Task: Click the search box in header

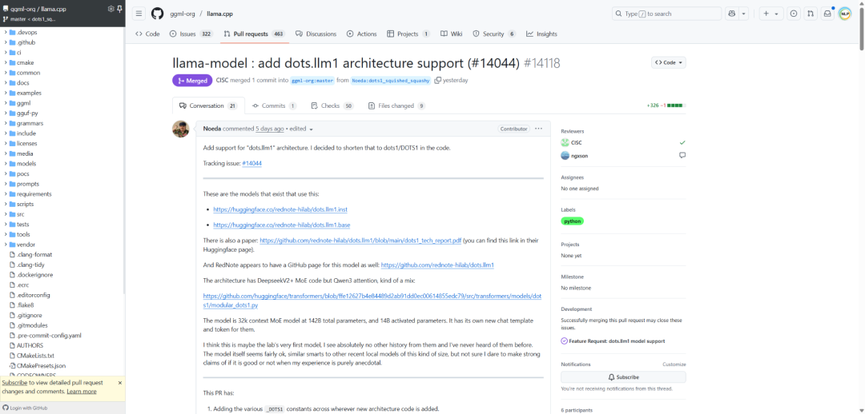Action: [666, 14]
